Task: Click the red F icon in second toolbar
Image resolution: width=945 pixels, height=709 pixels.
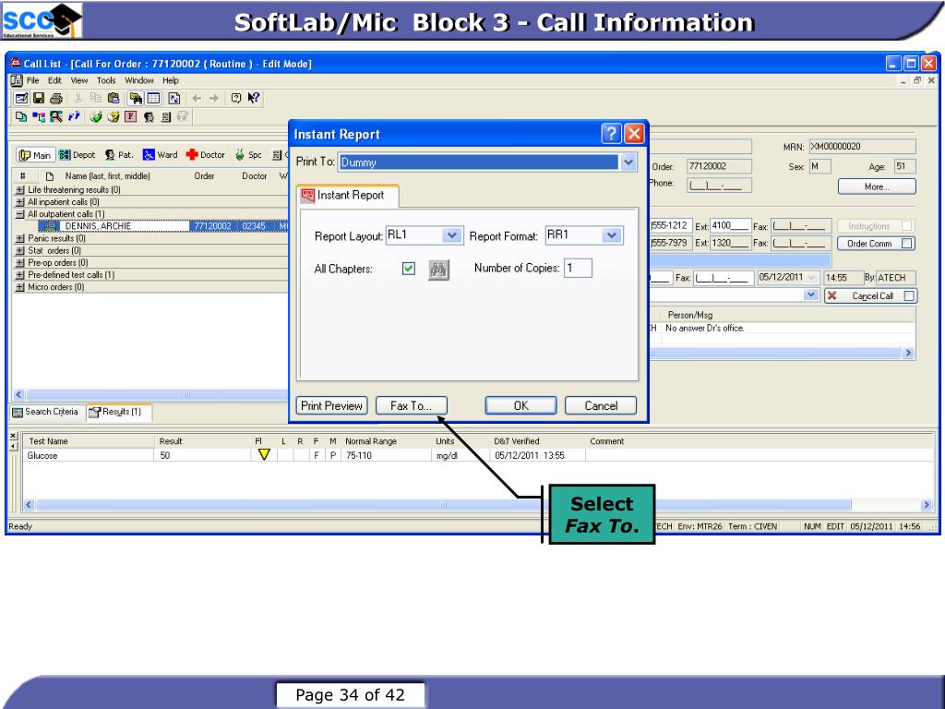Action: point(130,116)
